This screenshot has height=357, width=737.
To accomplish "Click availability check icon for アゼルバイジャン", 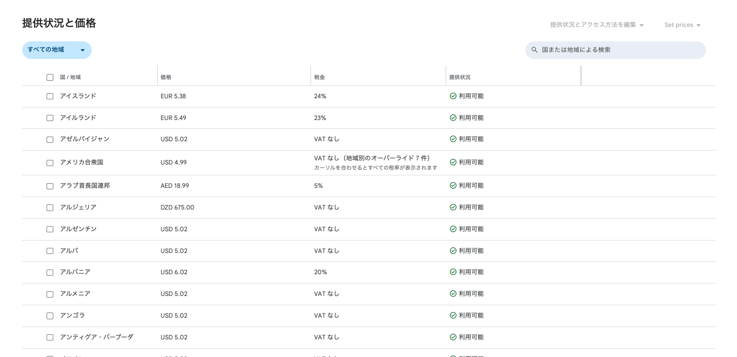I will point(453,139).
